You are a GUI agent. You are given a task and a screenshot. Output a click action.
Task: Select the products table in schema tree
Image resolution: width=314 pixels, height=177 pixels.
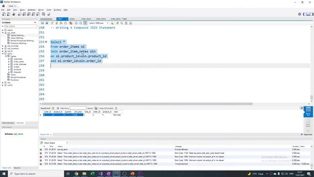(17, 69)
